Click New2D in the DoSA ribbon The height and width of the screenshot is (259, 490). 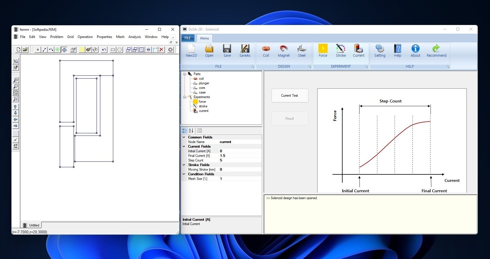191,51
